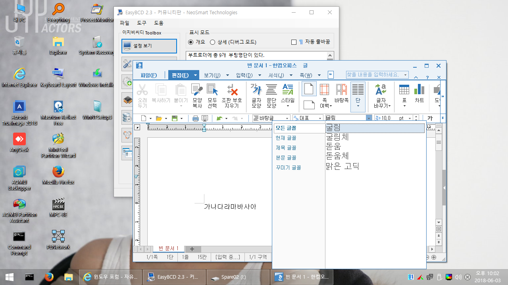Click the Print Preview icon
The image size is (508, 285).
pyautogui.click(x=205, y=118)
